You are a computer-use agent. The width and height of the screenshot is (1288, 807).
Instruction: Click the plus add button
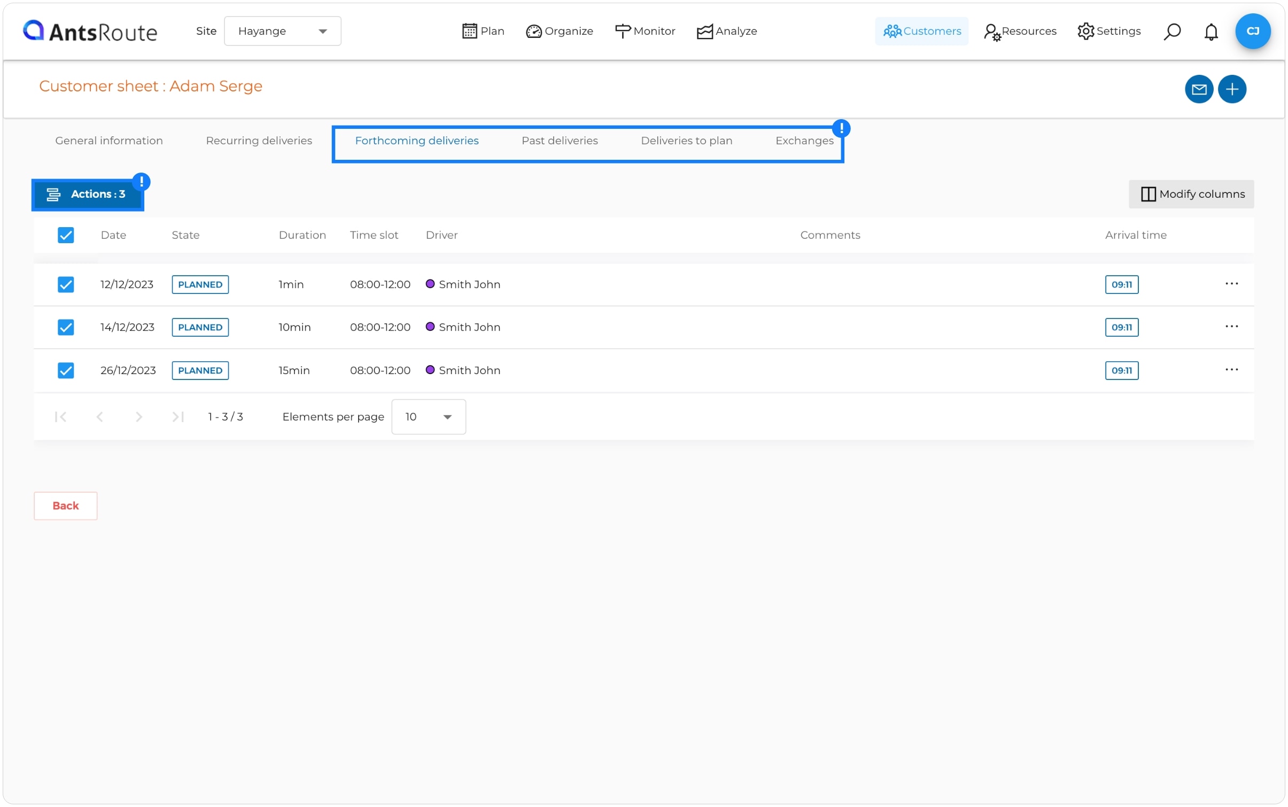click(x=1232, y=89)
